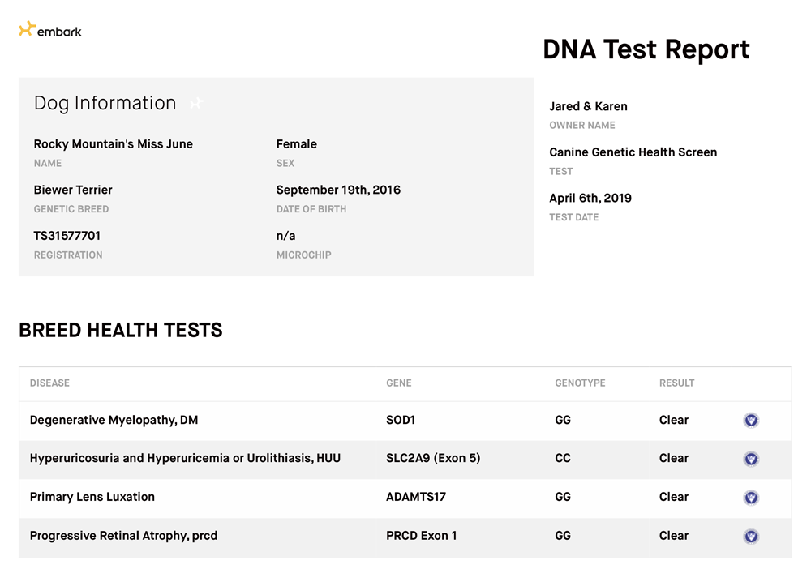
Task: Click the DNA Test Report title
Action: [646, 49]
